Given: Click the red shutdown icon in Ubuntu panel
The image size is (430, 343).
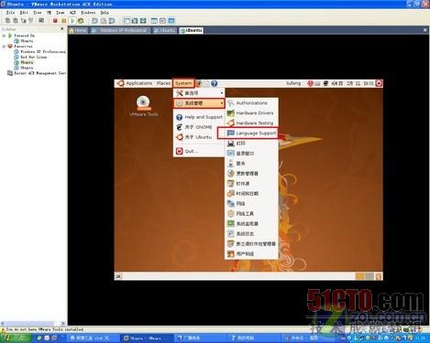Looking at the screenshot, I should pyautogui.click(x=379, y=83).
